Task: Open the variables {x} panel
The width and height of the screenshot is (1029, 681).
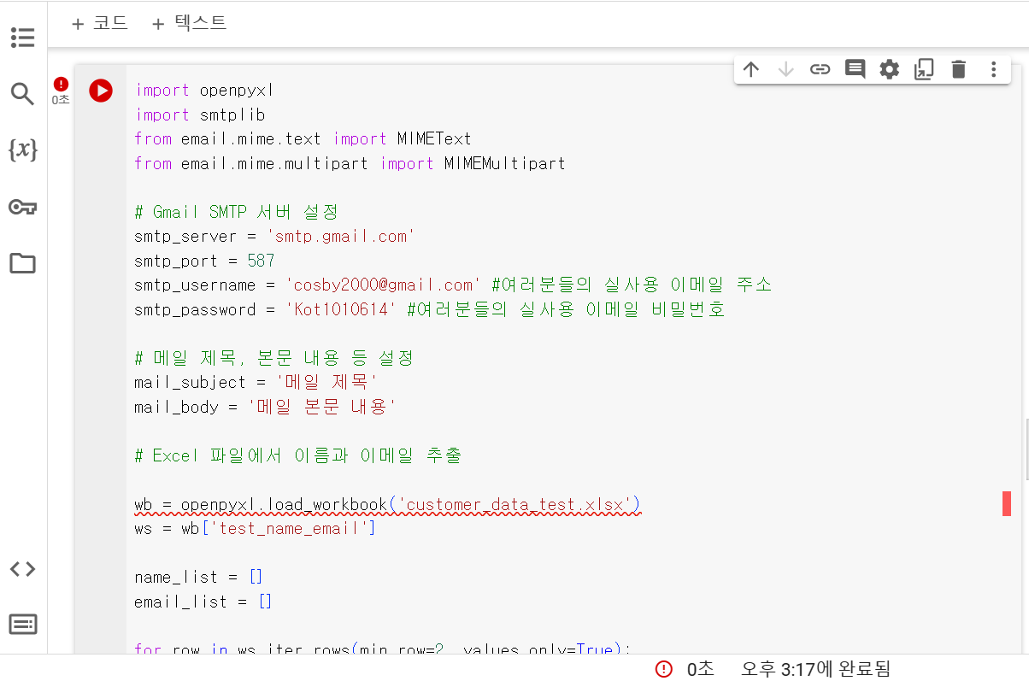Action: point(22,150)
